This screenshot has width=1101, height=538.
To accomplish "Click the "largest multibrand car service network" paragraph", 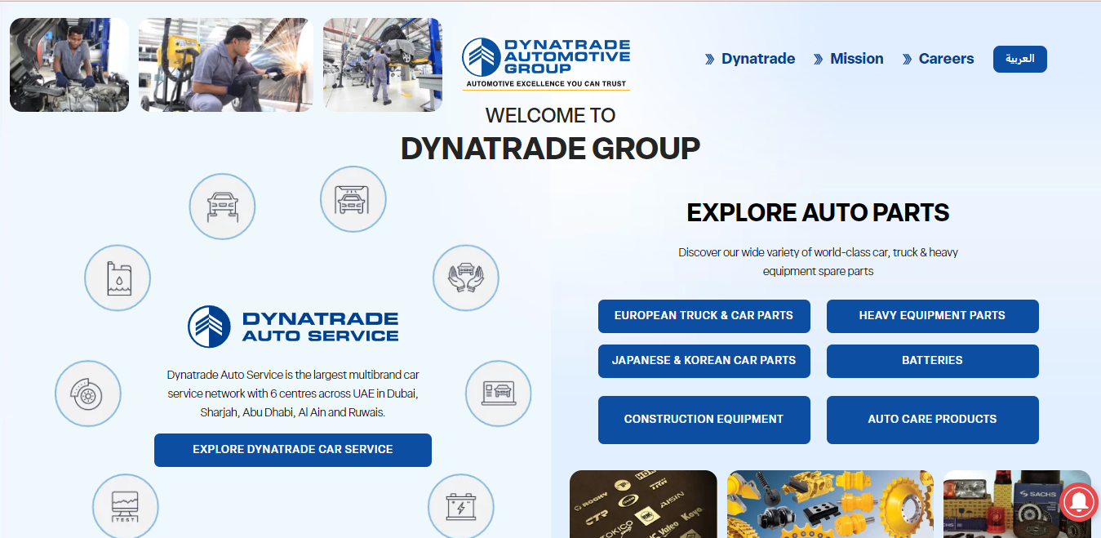I will pyautogui.click(x=293, y=393).
